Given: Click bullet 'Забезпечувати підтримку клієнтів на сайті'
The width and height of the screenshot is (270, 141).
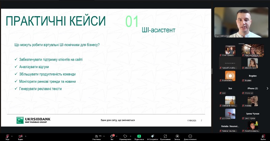Looking at the screenshot, I should [51, 60].
